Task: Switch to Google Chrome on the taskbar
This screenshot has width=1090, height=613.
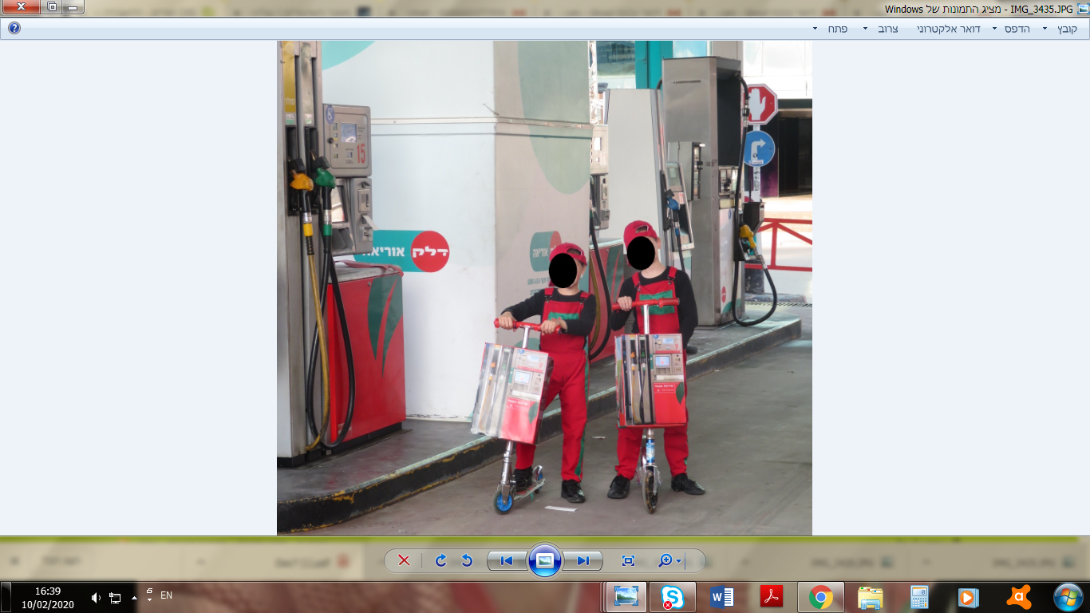Action: point(820,597)
